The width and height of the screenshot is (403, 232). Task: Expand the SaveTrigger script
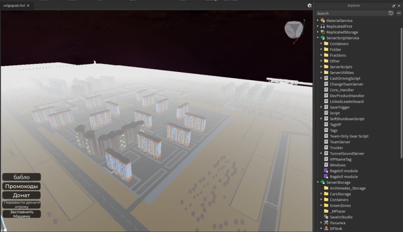pyautogui.click(x=321, y=107)
